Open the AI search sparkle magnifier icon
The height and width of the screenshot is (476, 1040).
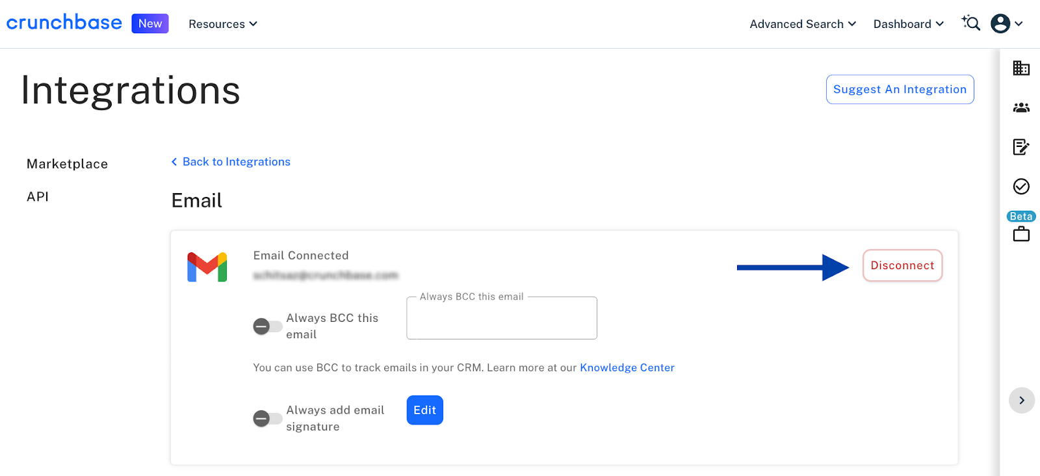pyautogui.click(x=970, y=23)
